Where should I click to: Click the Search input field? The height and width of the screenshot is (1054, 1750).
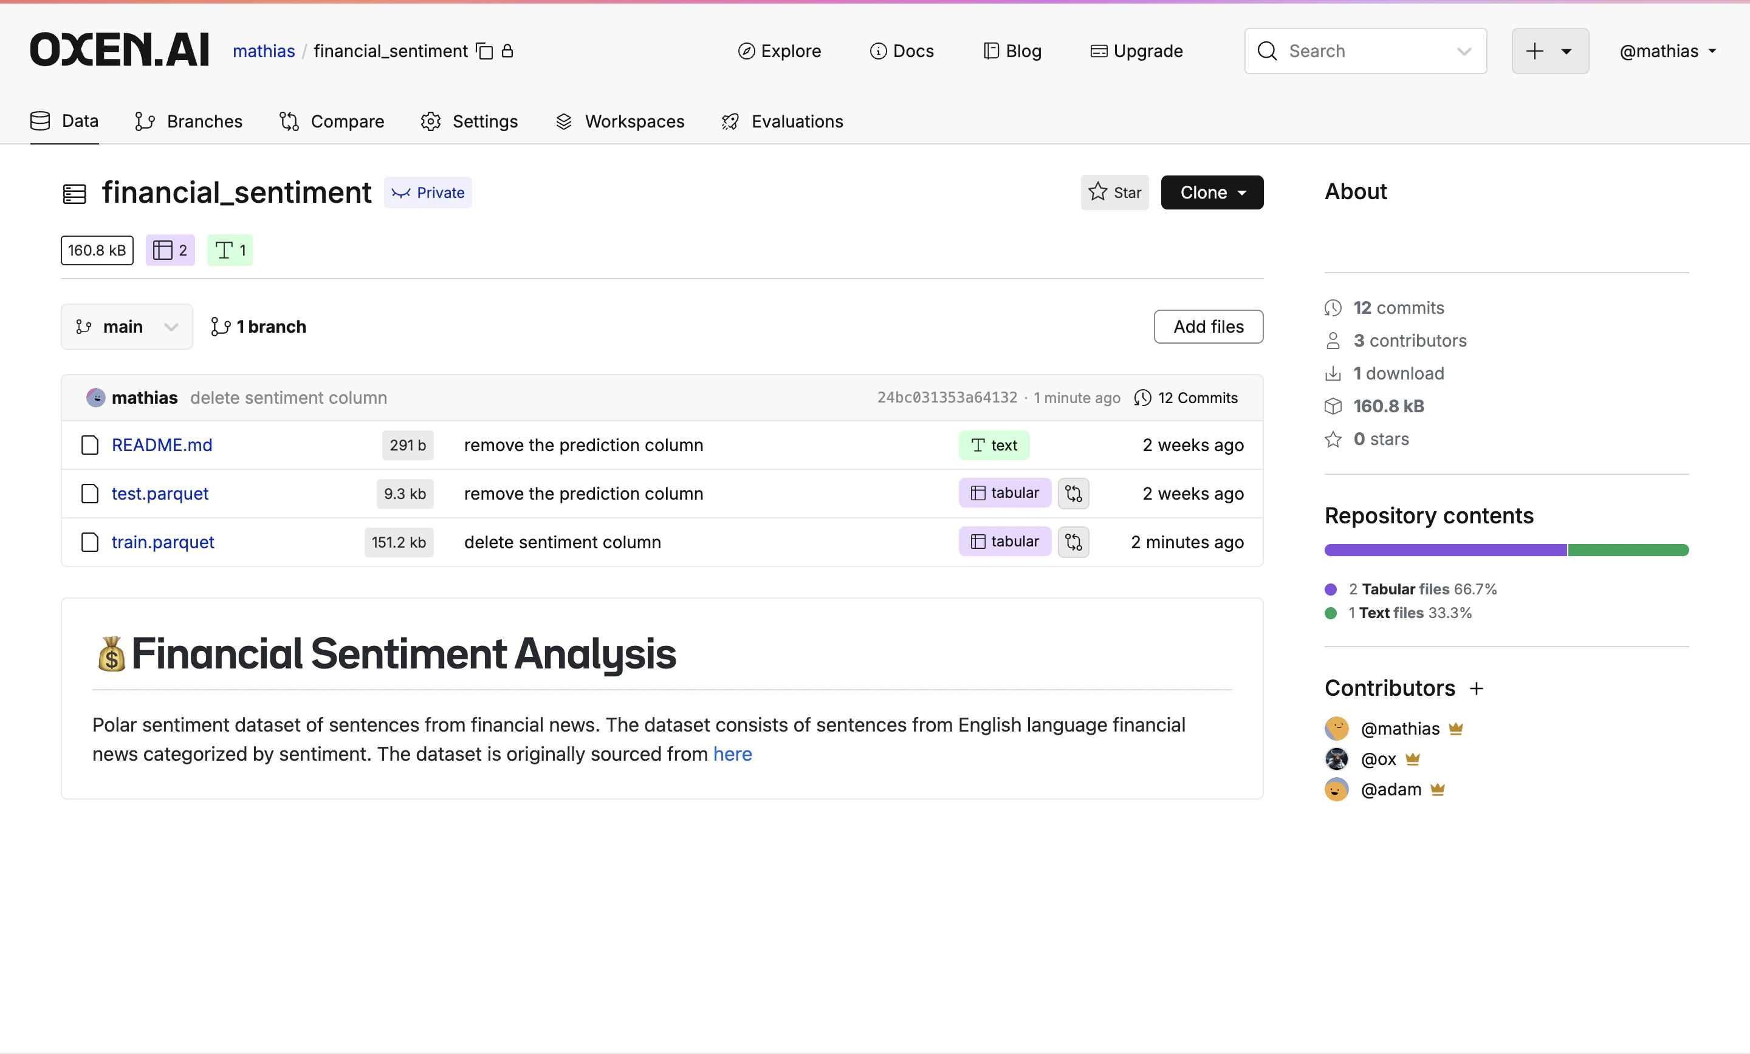(x=1350, y=50)
